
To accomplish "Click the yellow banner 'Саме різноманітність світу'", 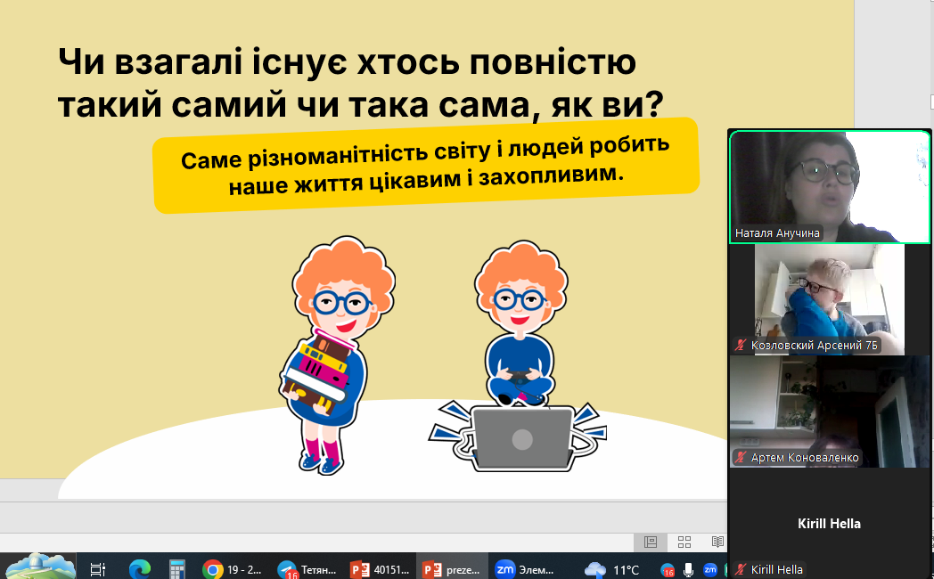I will coord(426,165).
